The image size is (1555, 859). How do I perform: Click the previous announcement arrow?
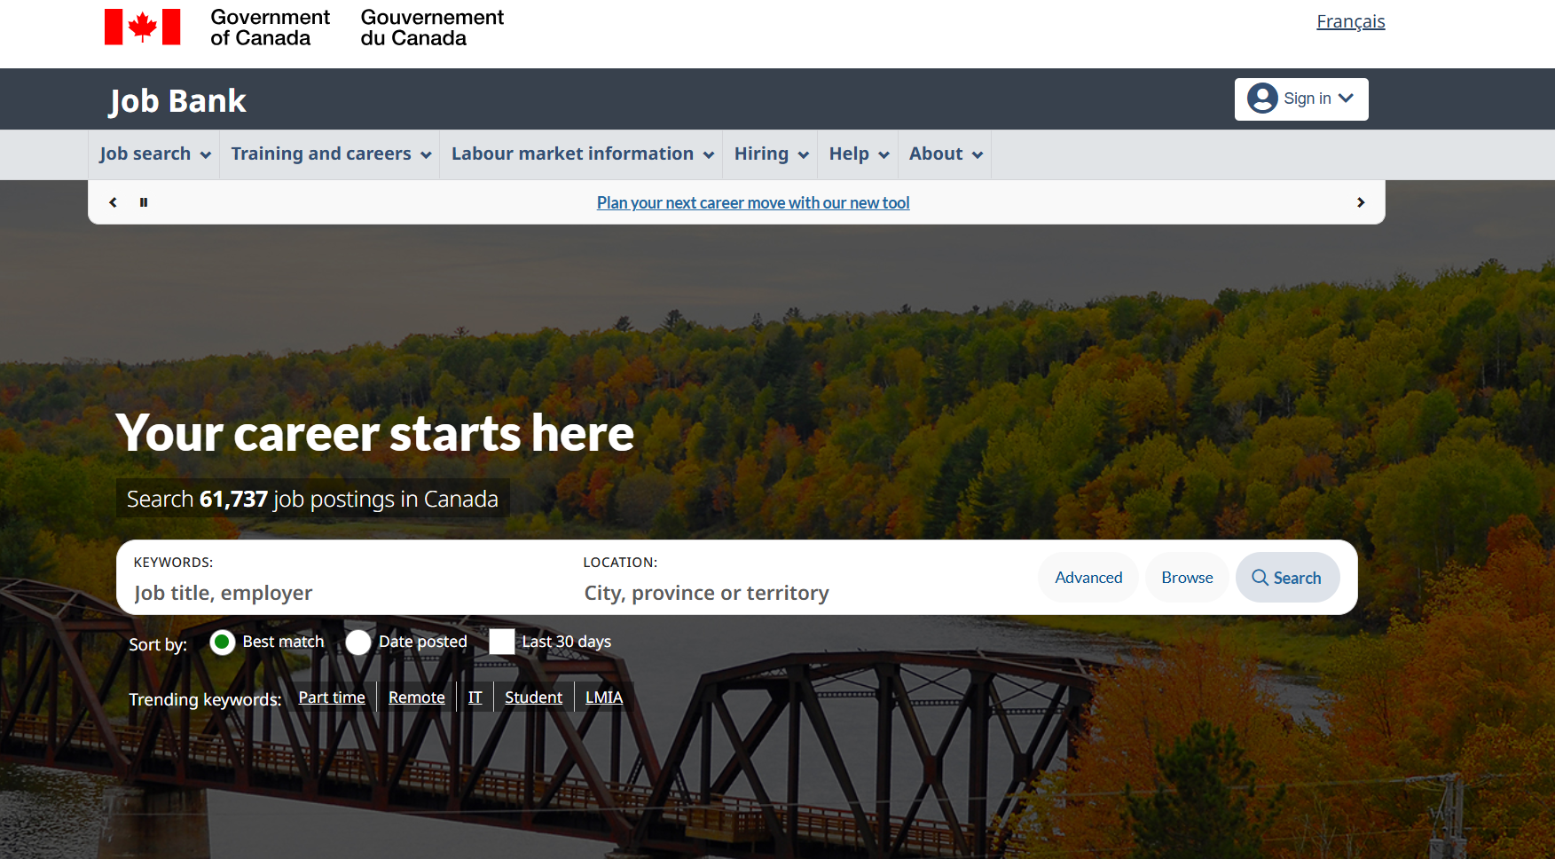[113, 202]
